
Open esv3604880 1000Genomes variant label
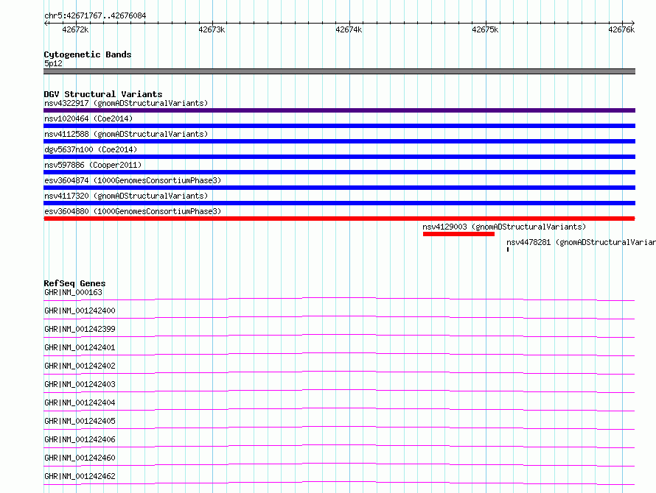133,211
